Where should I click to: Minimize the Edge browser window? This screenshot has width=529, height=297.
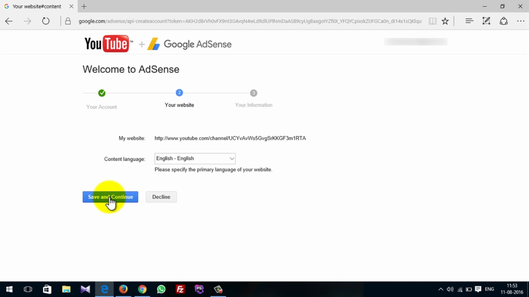(484, 7)
